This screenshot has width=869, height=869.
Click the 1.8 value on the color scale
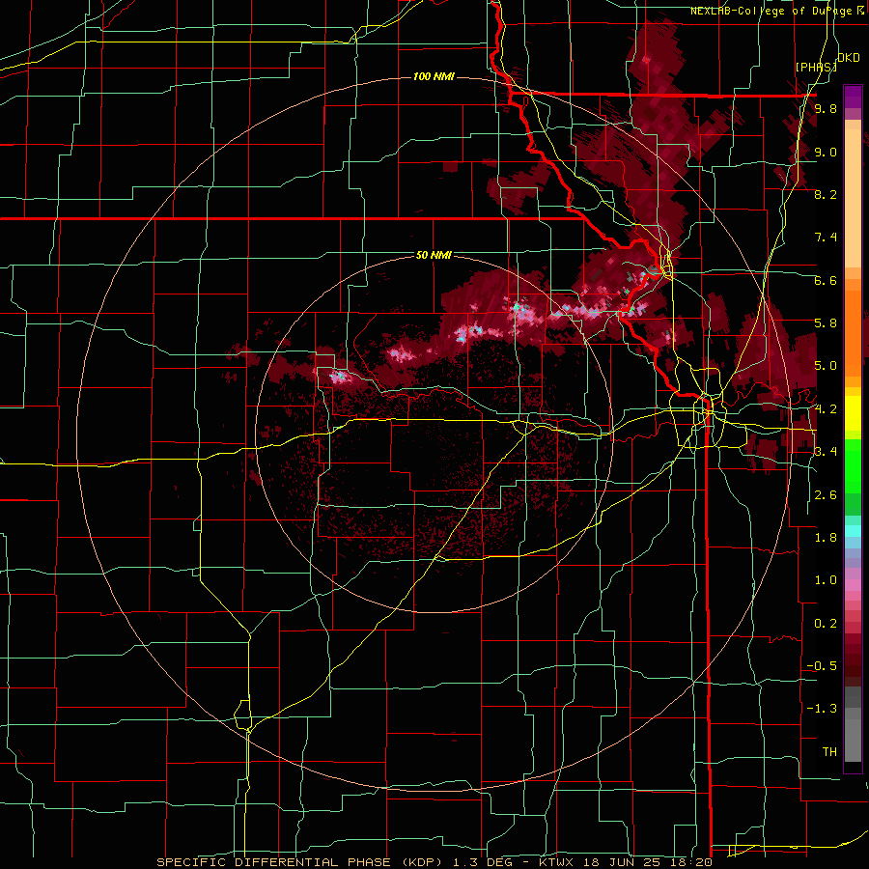click(x=826, y=538)
